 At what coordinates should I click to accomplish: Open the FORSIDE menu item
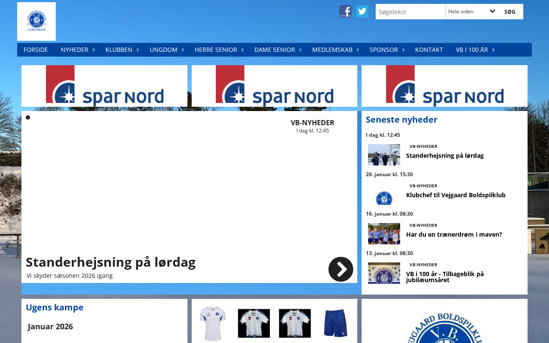[x=36, y=50]
